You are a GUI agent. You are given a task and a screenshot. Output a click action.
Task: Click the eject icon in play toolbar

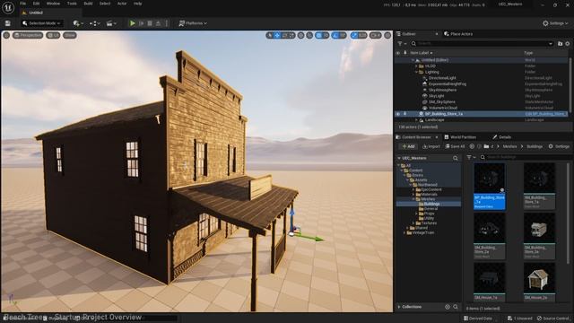tap(158, 23)
